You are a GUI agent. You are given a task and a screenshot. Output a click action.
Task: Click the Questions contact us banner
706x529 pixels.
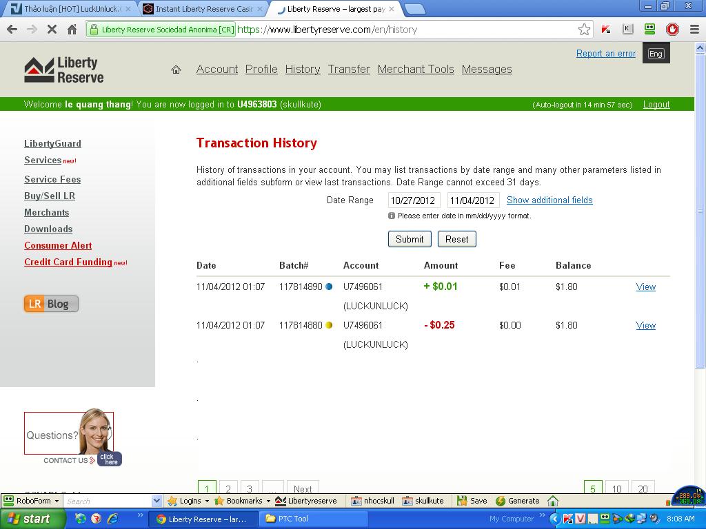(72, 437)
